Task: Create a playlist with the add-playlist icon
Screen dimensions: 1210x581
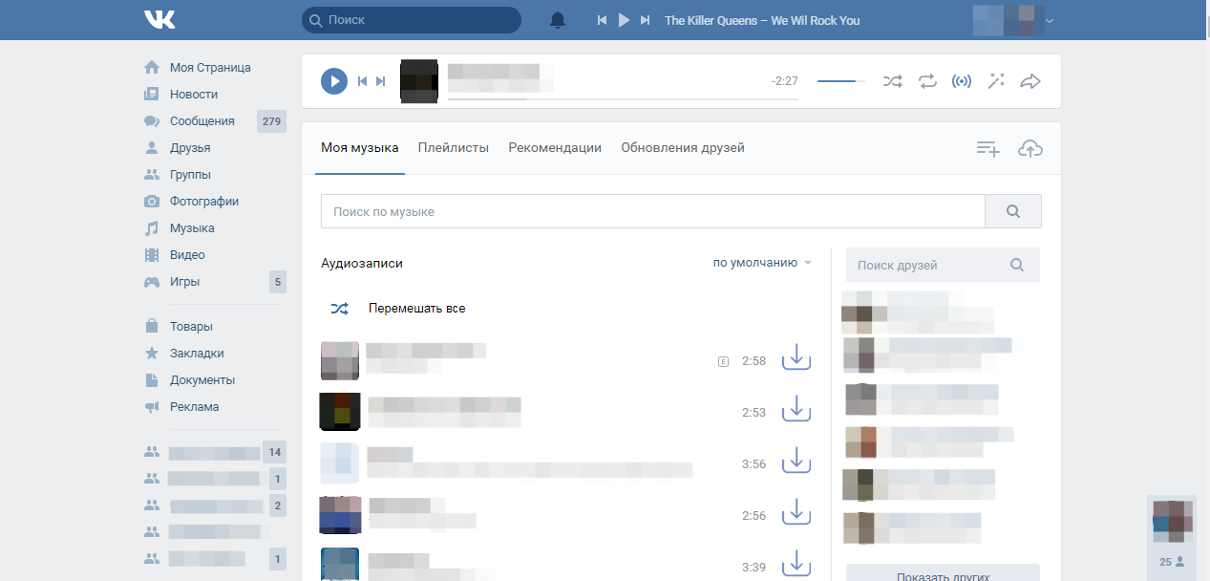Action: (x=987, y=148)
